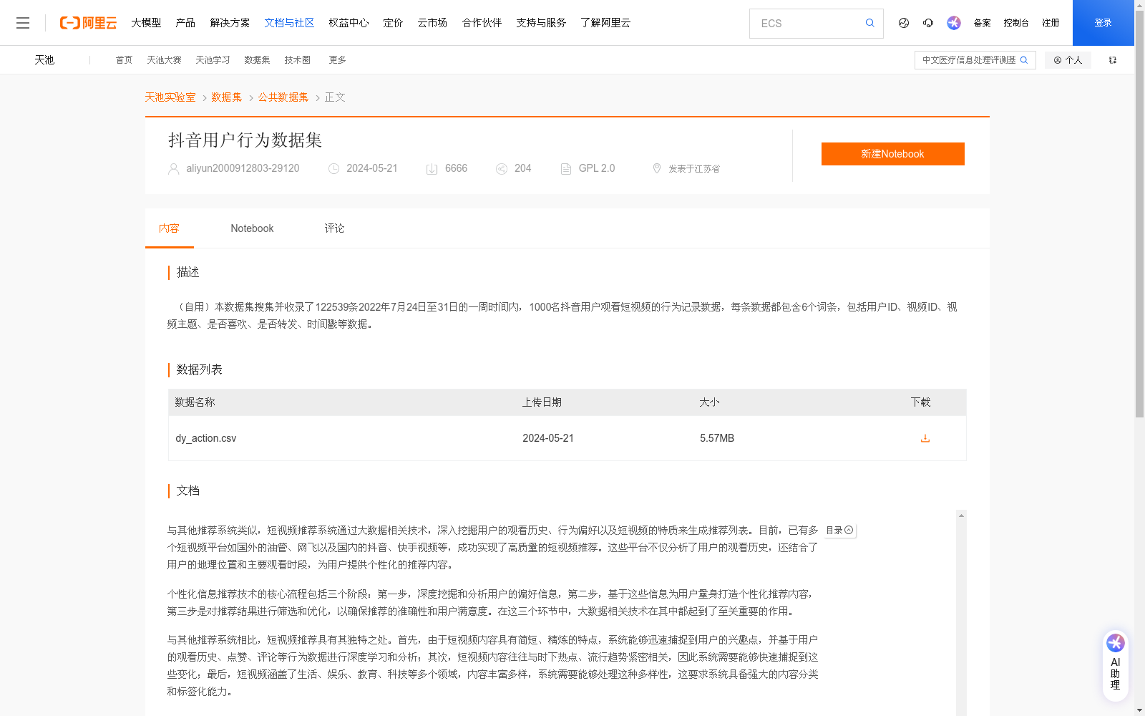The image size is (1145, 716).
Task: Open the headset customer support icon
Action: pos(928,23)
